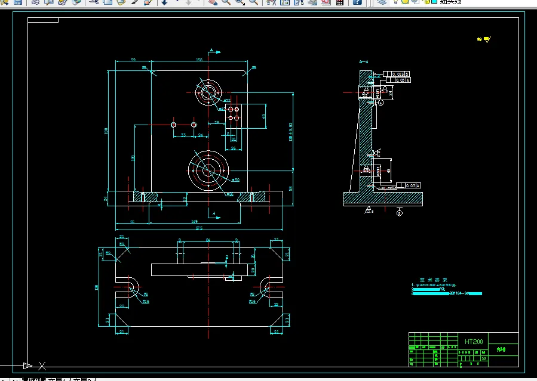
Task: Click the greyed Redo arrow
Action: click(189, 2)
